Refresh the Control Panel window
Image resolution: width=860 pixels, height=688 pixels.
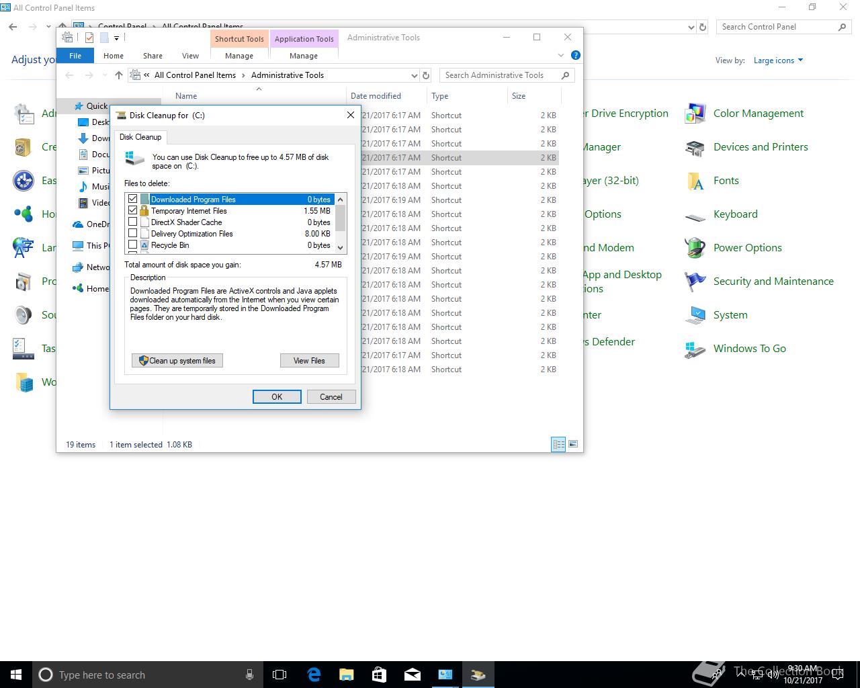(x=703, y=28)
